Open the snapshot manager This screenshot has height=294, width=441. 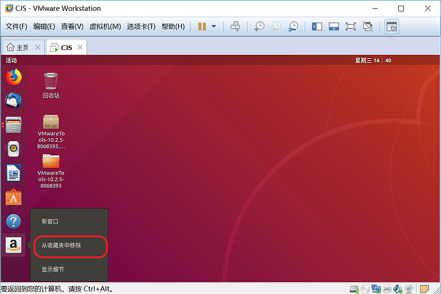(x=293, y=26)
